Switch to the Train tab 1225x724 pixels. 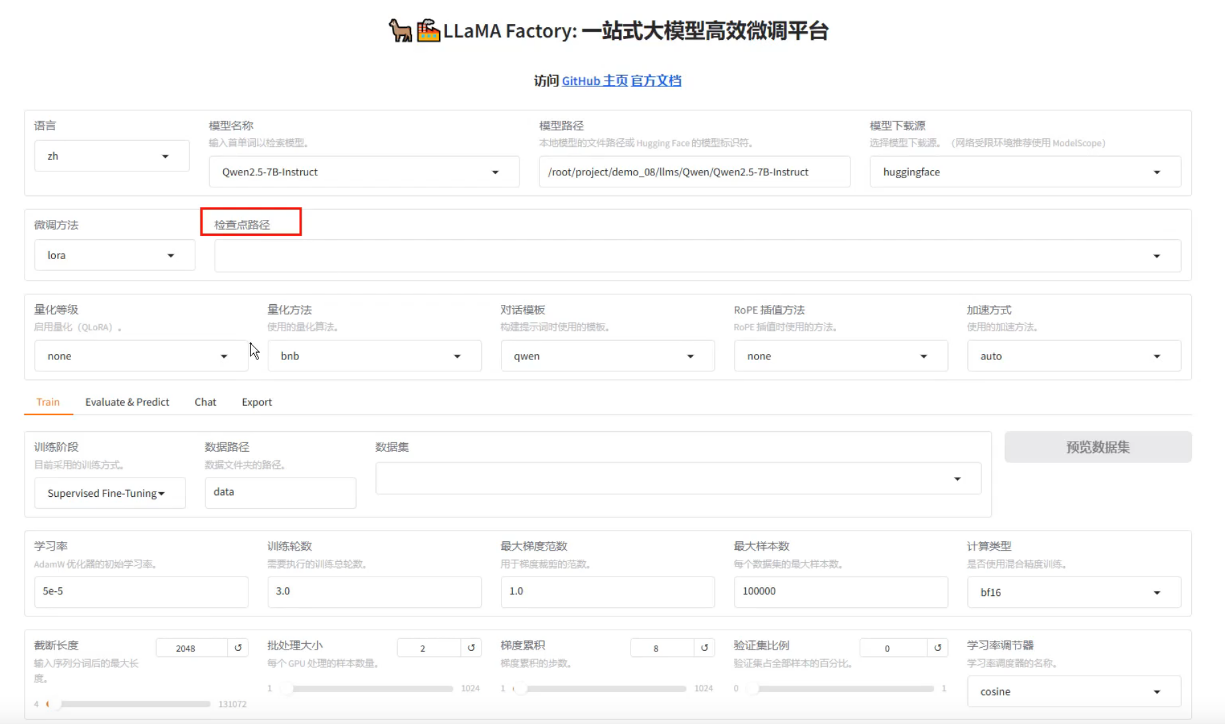[48, 402]
